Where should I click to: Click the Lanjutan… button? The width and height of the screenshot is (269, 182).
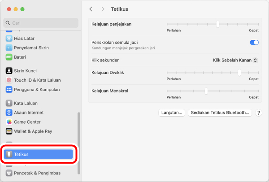(172, 113)
